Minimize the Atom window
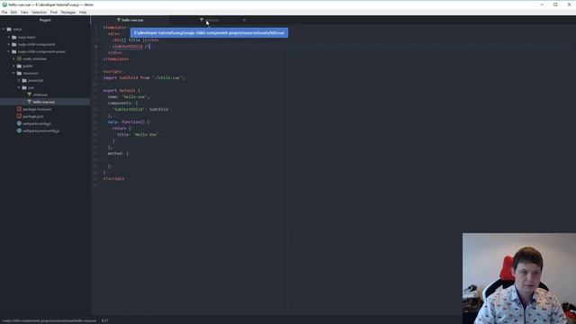 [x=542, y=4]
